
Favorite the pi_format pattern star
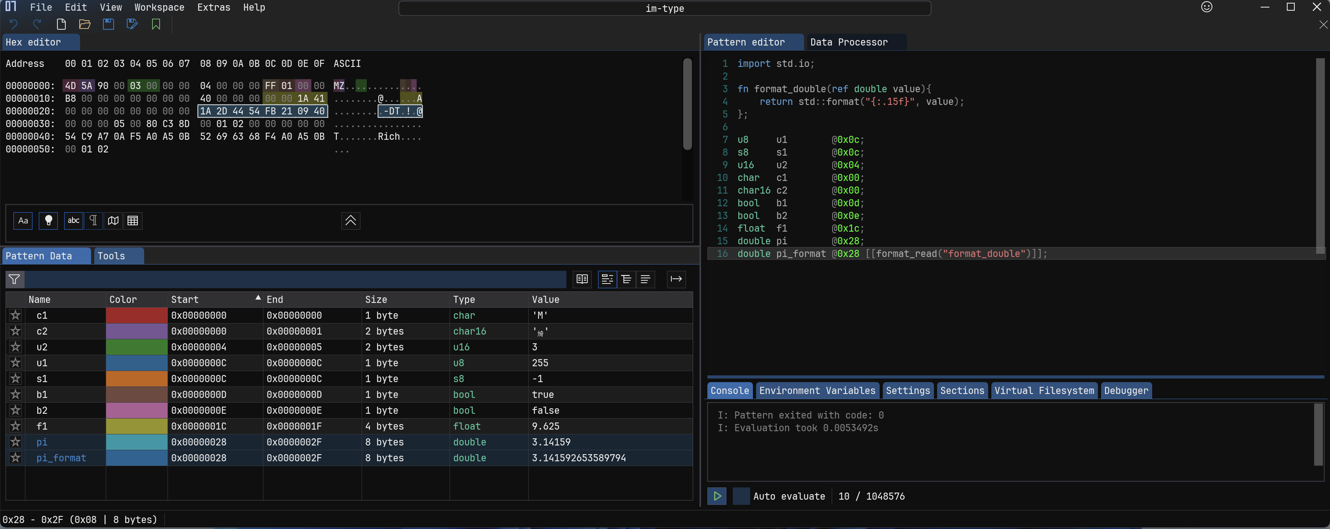point(15,458)
